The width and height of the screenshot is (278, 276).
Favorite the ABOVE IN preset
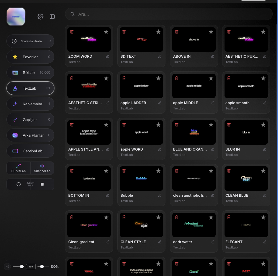point(211,32)
